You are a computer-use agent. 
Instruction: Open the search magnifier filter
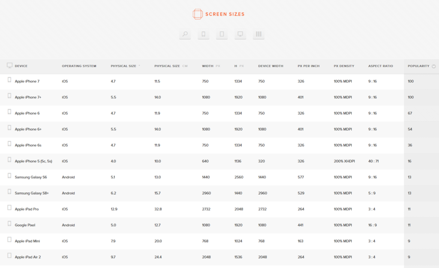(185, 34)
